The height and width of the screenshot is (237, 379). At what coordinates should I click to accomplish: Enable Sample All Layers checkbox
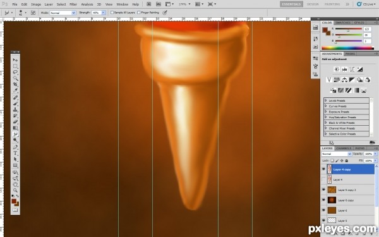112,13
